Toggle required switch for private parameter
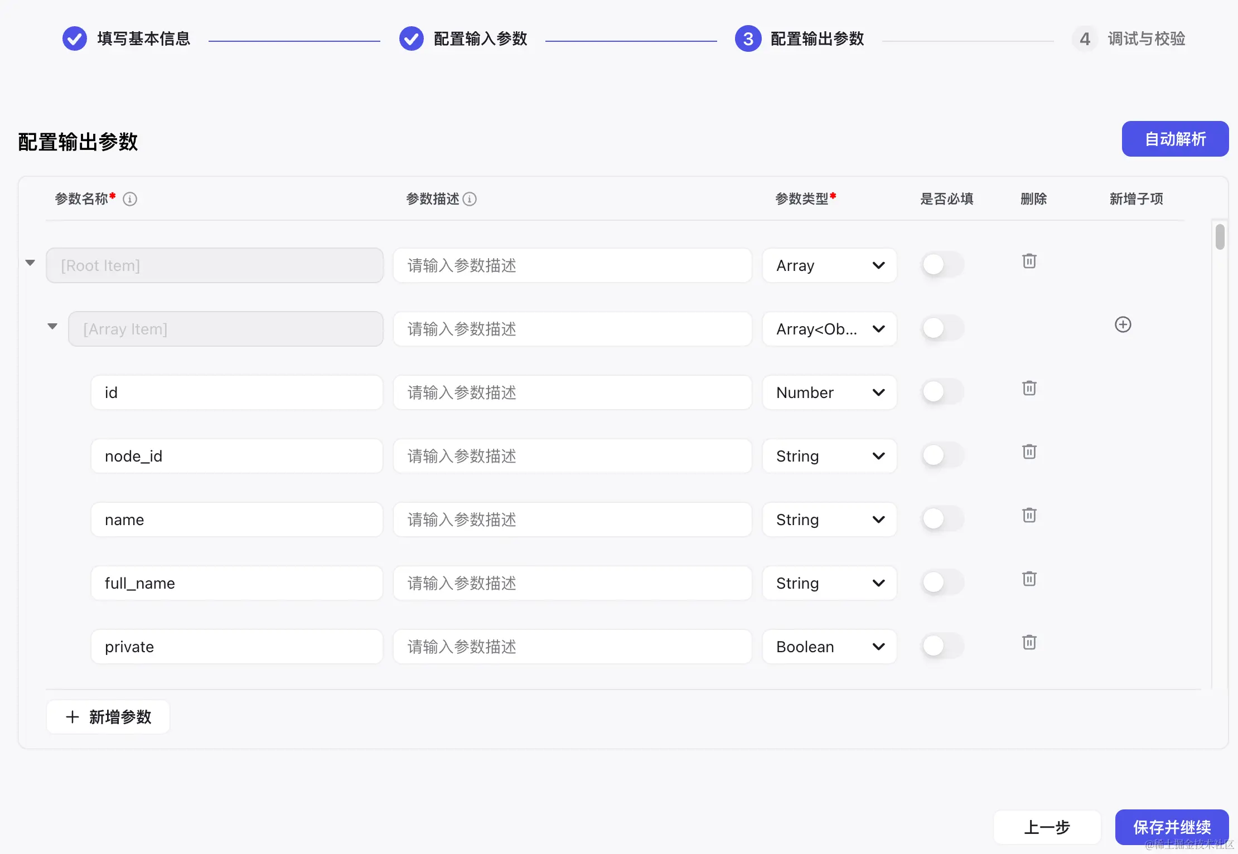The width and height of the screenshot is (1238, 854). pyautogui.click(x=941, y=646)
